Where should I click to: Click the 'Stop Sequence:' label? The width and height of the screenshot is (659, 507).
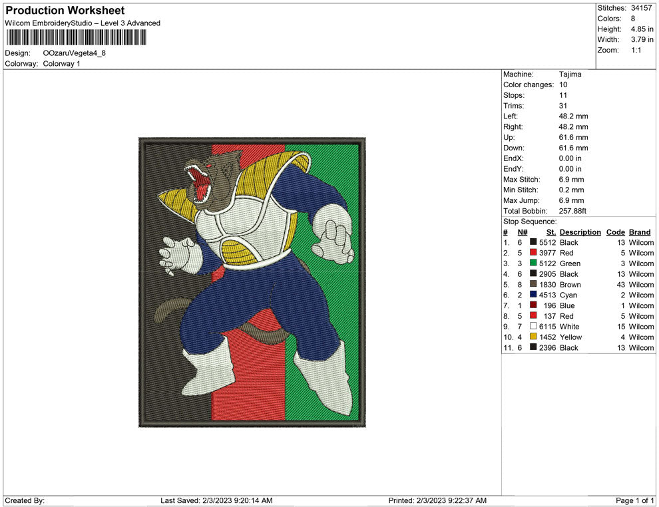click(530, 222)
